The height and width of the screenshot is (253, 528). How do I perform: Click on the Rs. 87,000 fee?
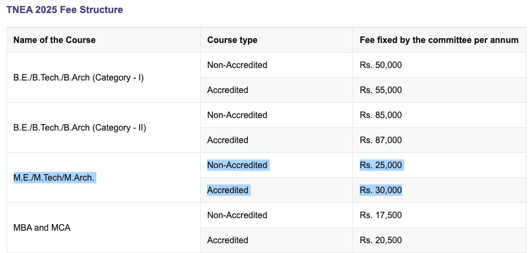pos(380,140)
